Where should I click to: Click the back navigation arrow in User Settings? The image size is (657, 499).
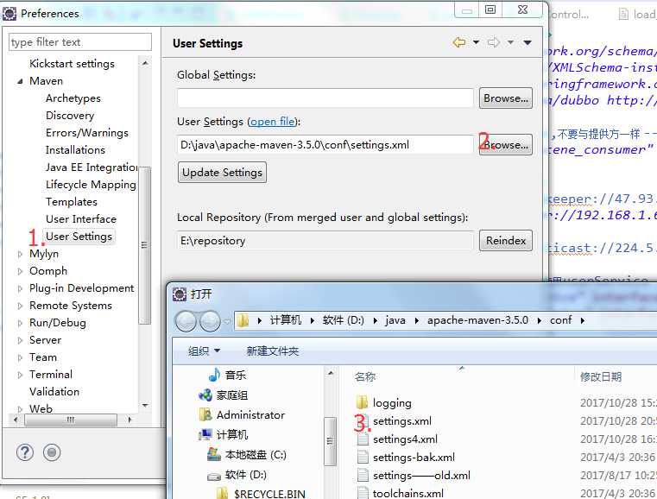coord(459,42)
